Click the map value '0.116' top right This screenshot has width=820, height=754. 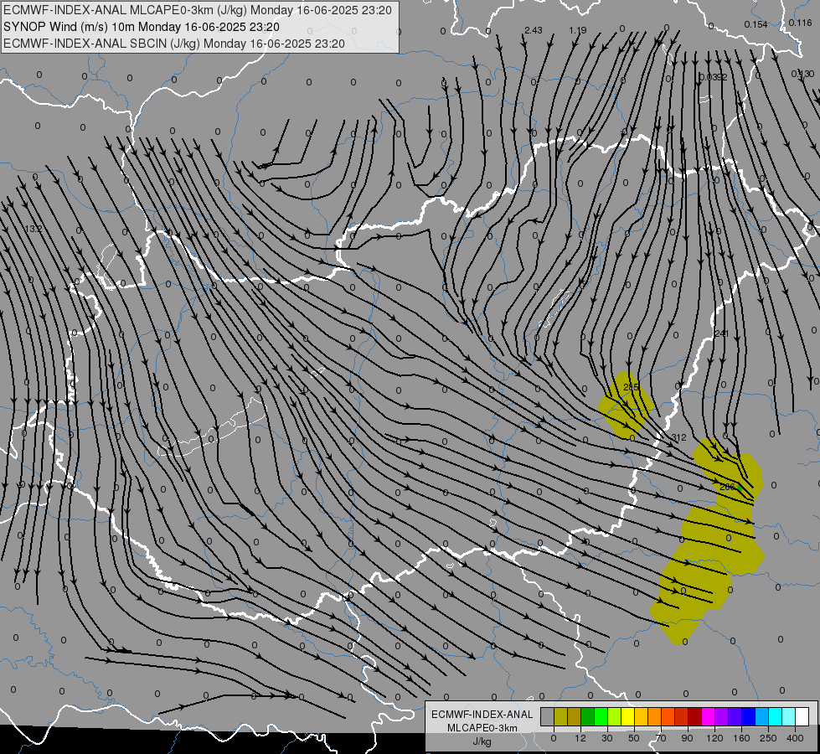[x=800, y=23]
